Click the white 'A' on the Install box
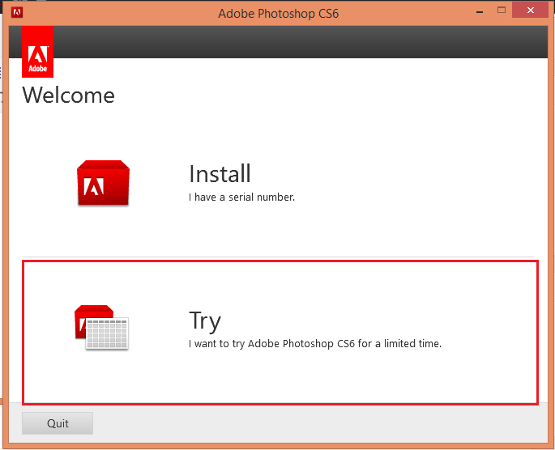 pos(96,187)
